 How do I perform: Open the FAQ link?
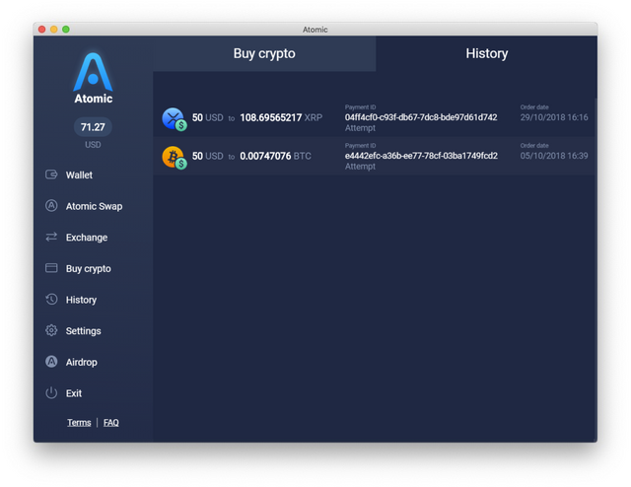point(111,423)
